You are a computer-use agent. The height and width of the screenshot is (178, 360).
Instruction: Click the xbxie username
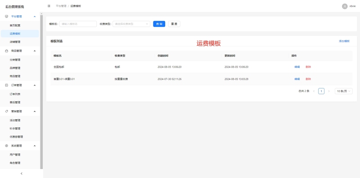(x=352, y=6)
